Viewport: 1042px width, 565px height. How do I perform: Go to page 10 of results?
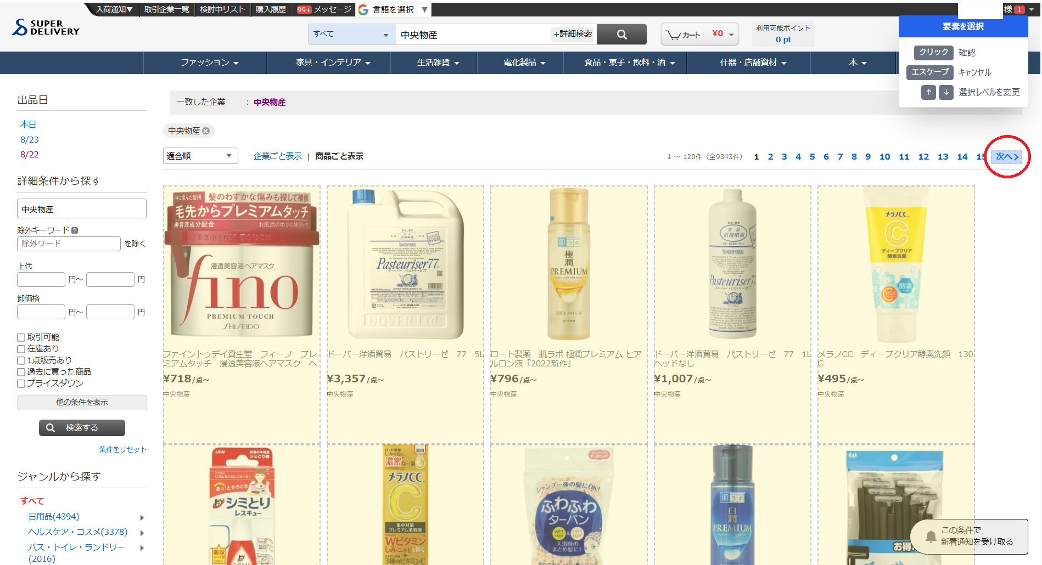pos(884,157)
